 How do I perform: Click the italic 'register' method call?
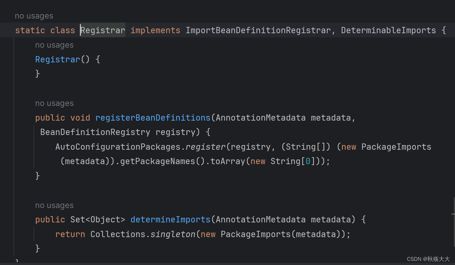click(206, 147)
